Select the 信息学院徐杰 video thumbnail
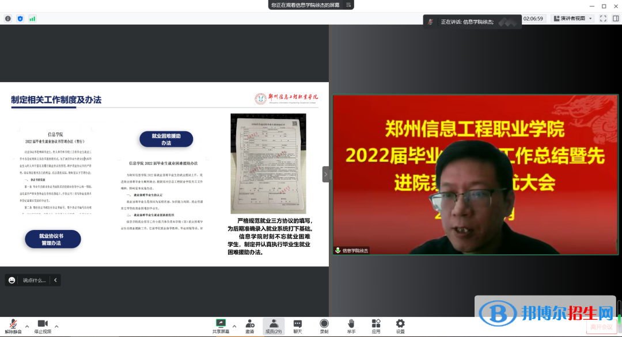The height and width of the screenshot is (337, 622). pyautogui.click(x=475, y=175)
